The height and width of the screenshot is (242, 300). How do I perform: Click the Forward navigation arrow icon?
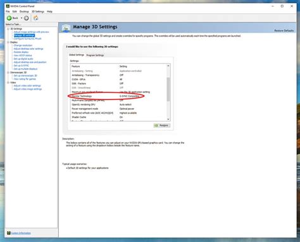coord(26,18)
